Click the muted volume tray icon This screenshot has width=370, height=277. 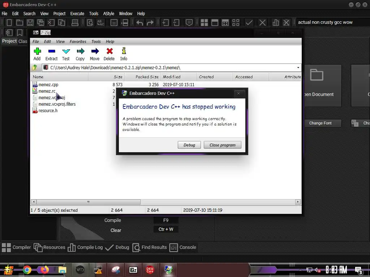tap(318, 270)
